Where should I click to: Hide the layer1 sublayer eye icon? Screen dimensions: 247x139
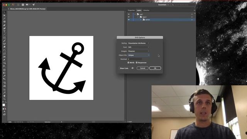pyautogui.click(x=129, y=17)
